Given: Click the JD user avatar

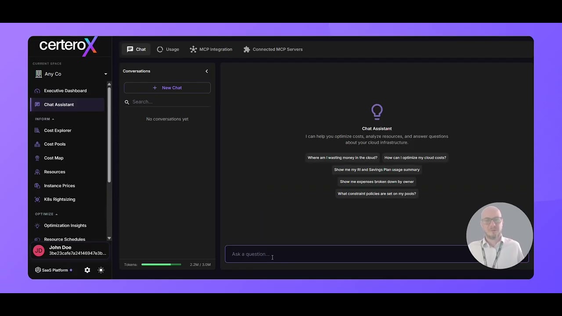Looking at the screenshot, I should tap(39, 251).
